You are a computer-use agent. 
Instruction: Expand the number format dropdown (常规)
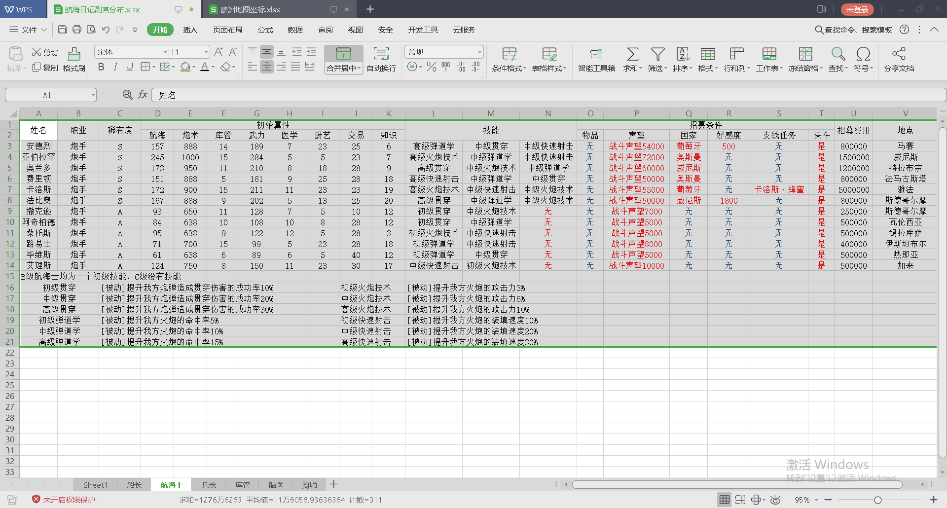[479, 52]
